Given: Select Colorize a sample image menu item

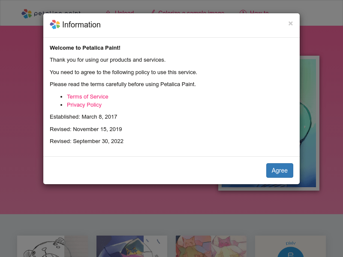Looking at the screenshot, I should click(x=191, y=12).
